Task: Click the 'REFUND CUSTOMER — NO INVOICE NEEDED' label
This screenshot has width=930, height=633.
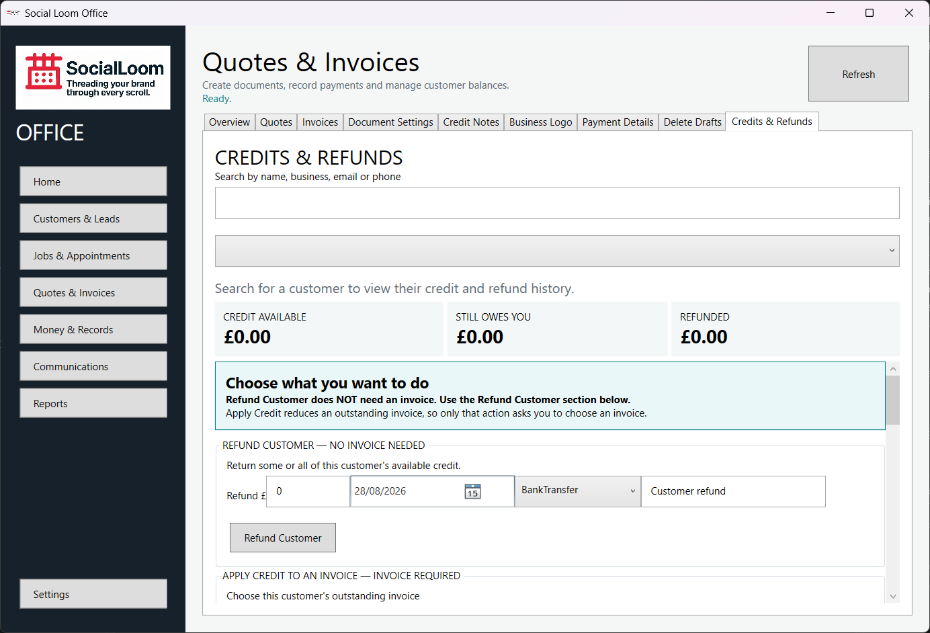Action: tap(324, 446)
